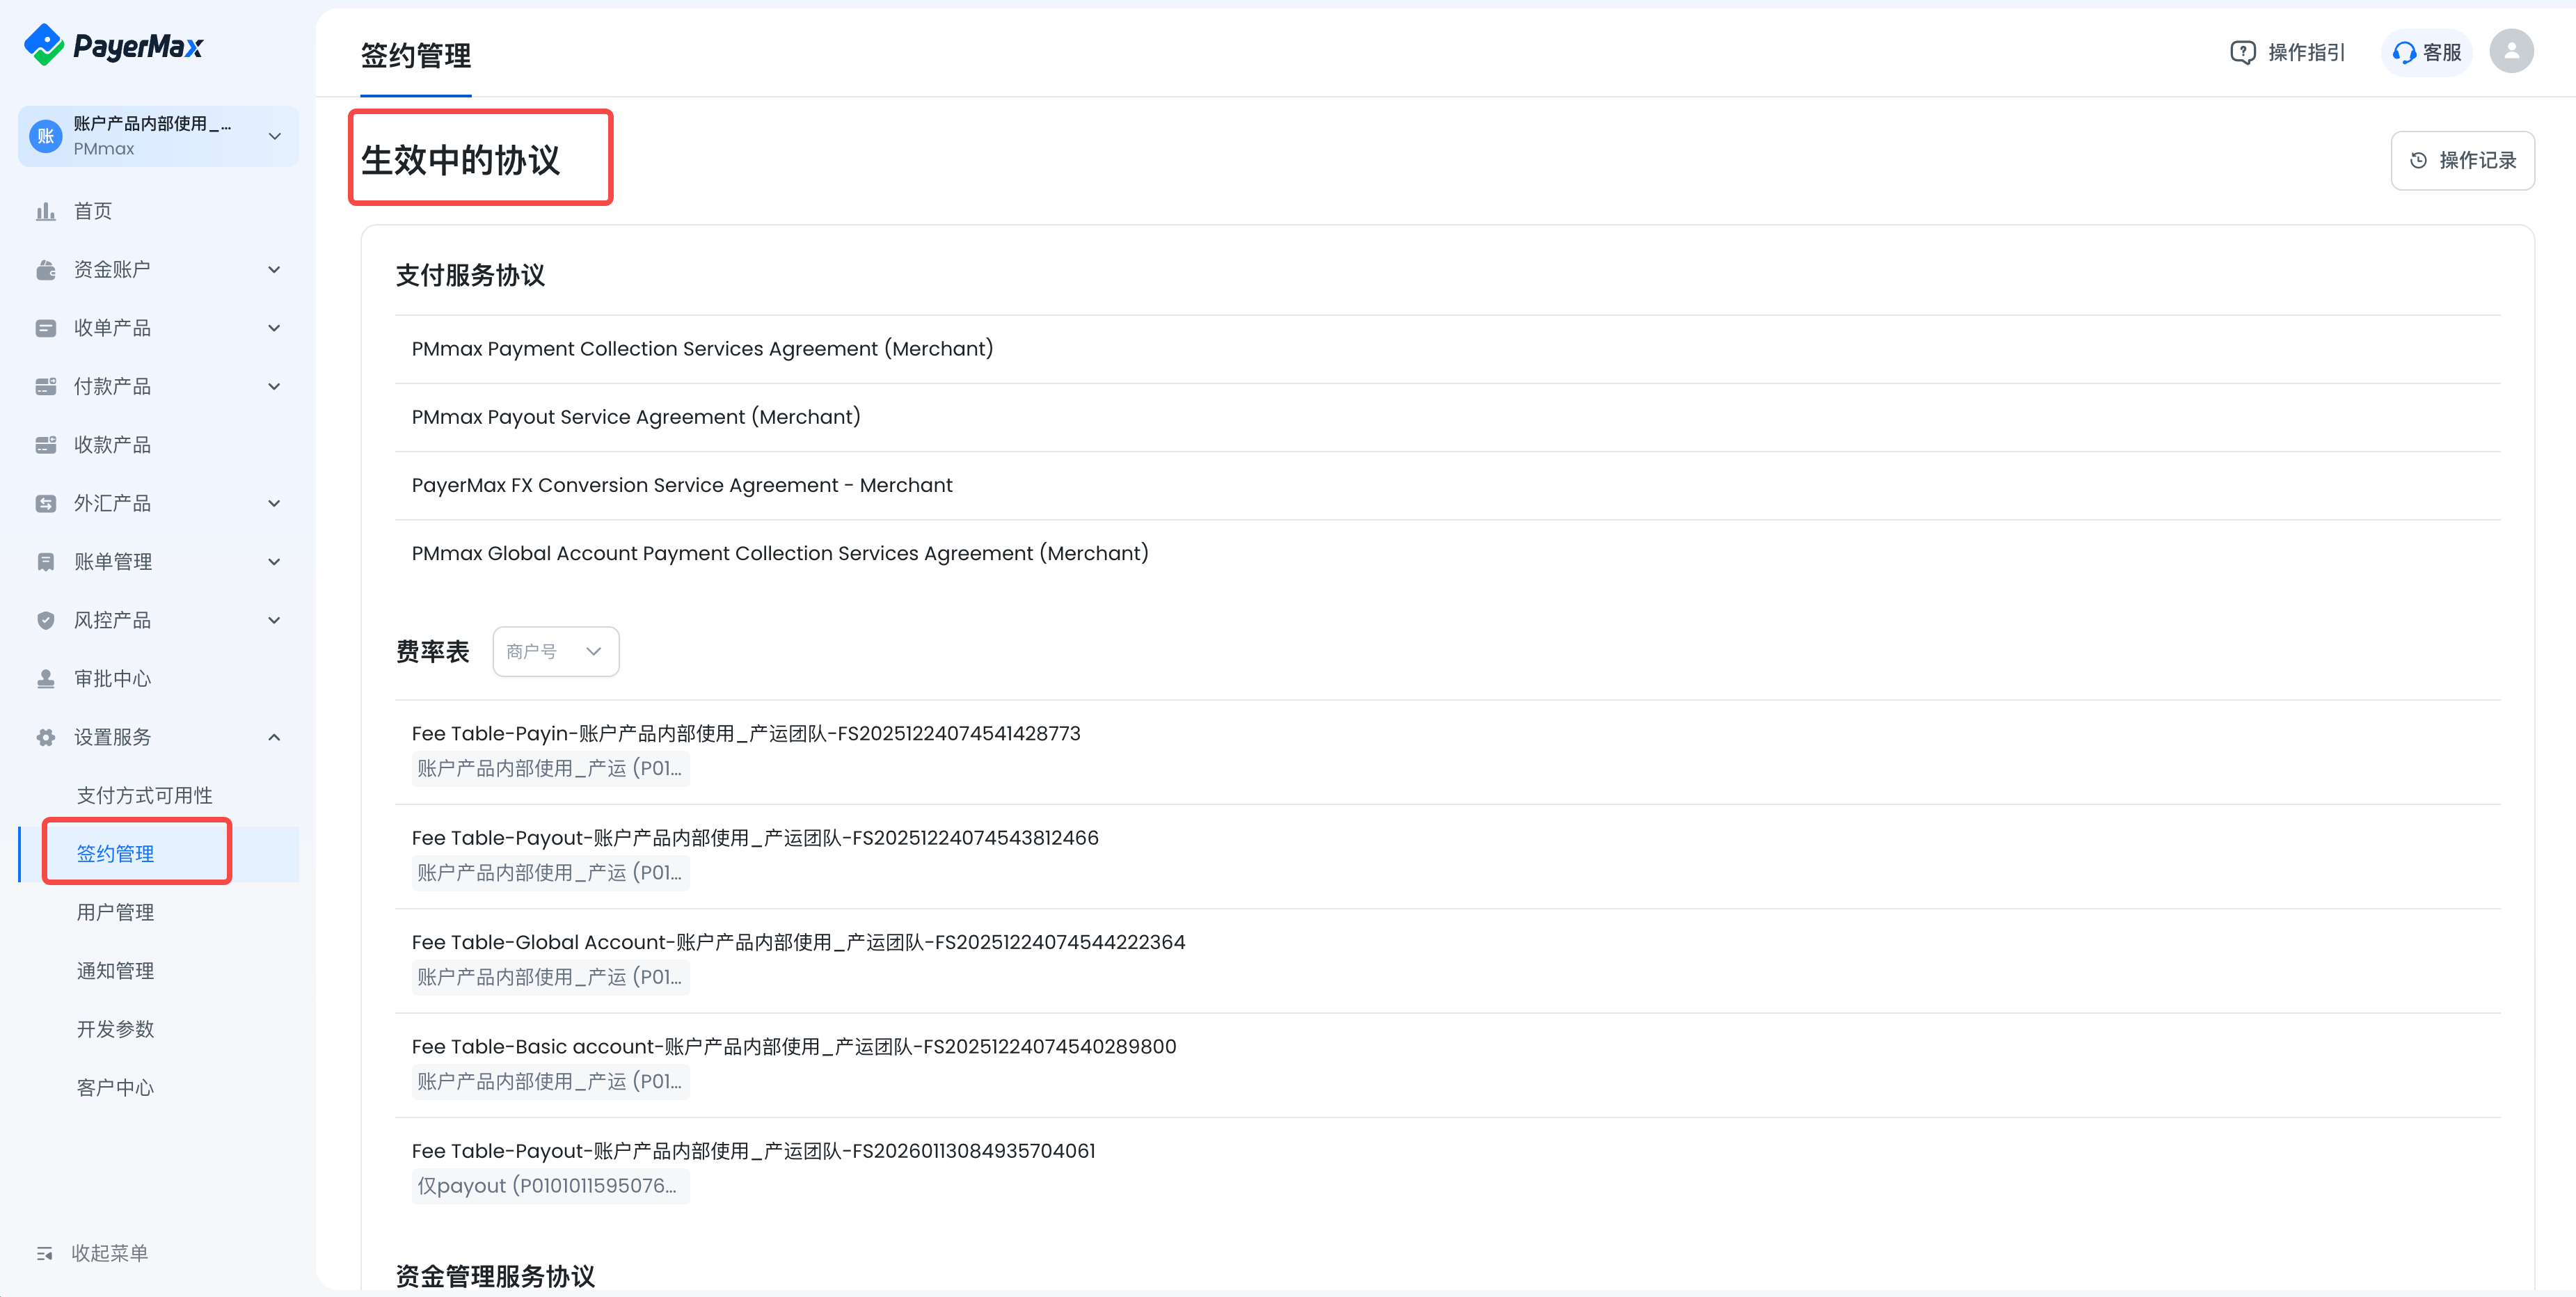Viewport: 2576px width, 1297px height.
Task: Click the 支付服务协议 section title
Action: pos(470,276)
